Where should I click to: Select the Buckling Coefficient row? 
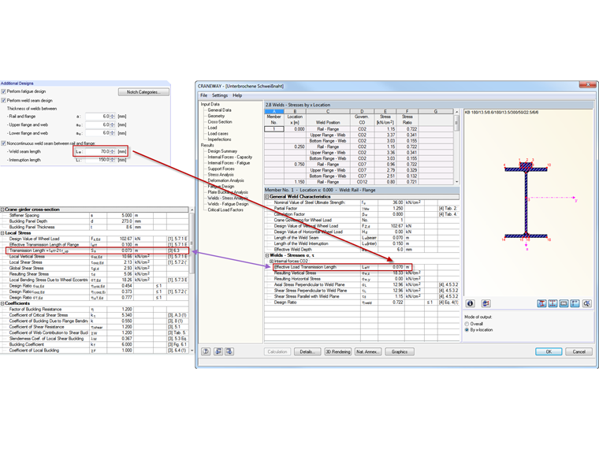95,344
